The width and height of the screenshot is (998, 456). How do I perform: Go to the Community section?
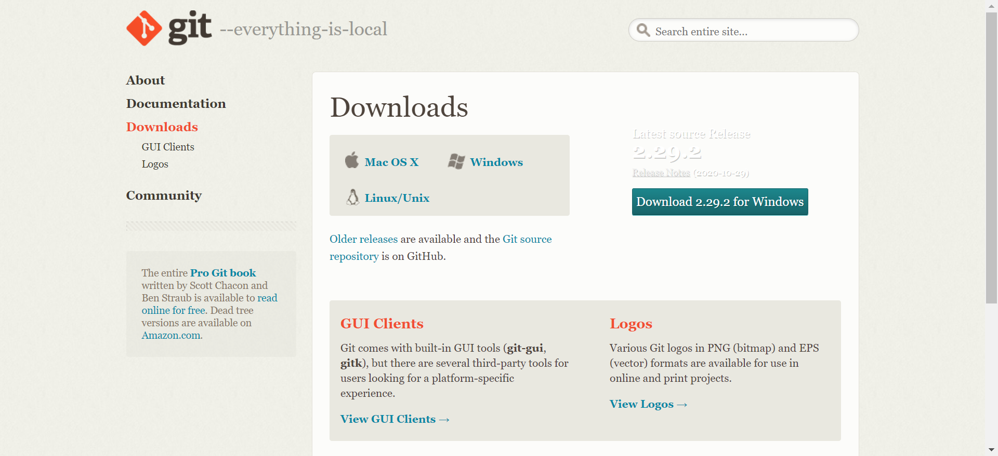click(x=164, y=196)
